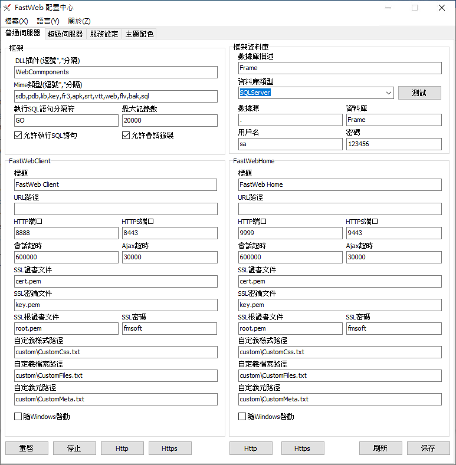Focus the FastWebClient HTTP端口 field 8888
The width and height of the screenshot is (456, 465).
tap(66, 233)
